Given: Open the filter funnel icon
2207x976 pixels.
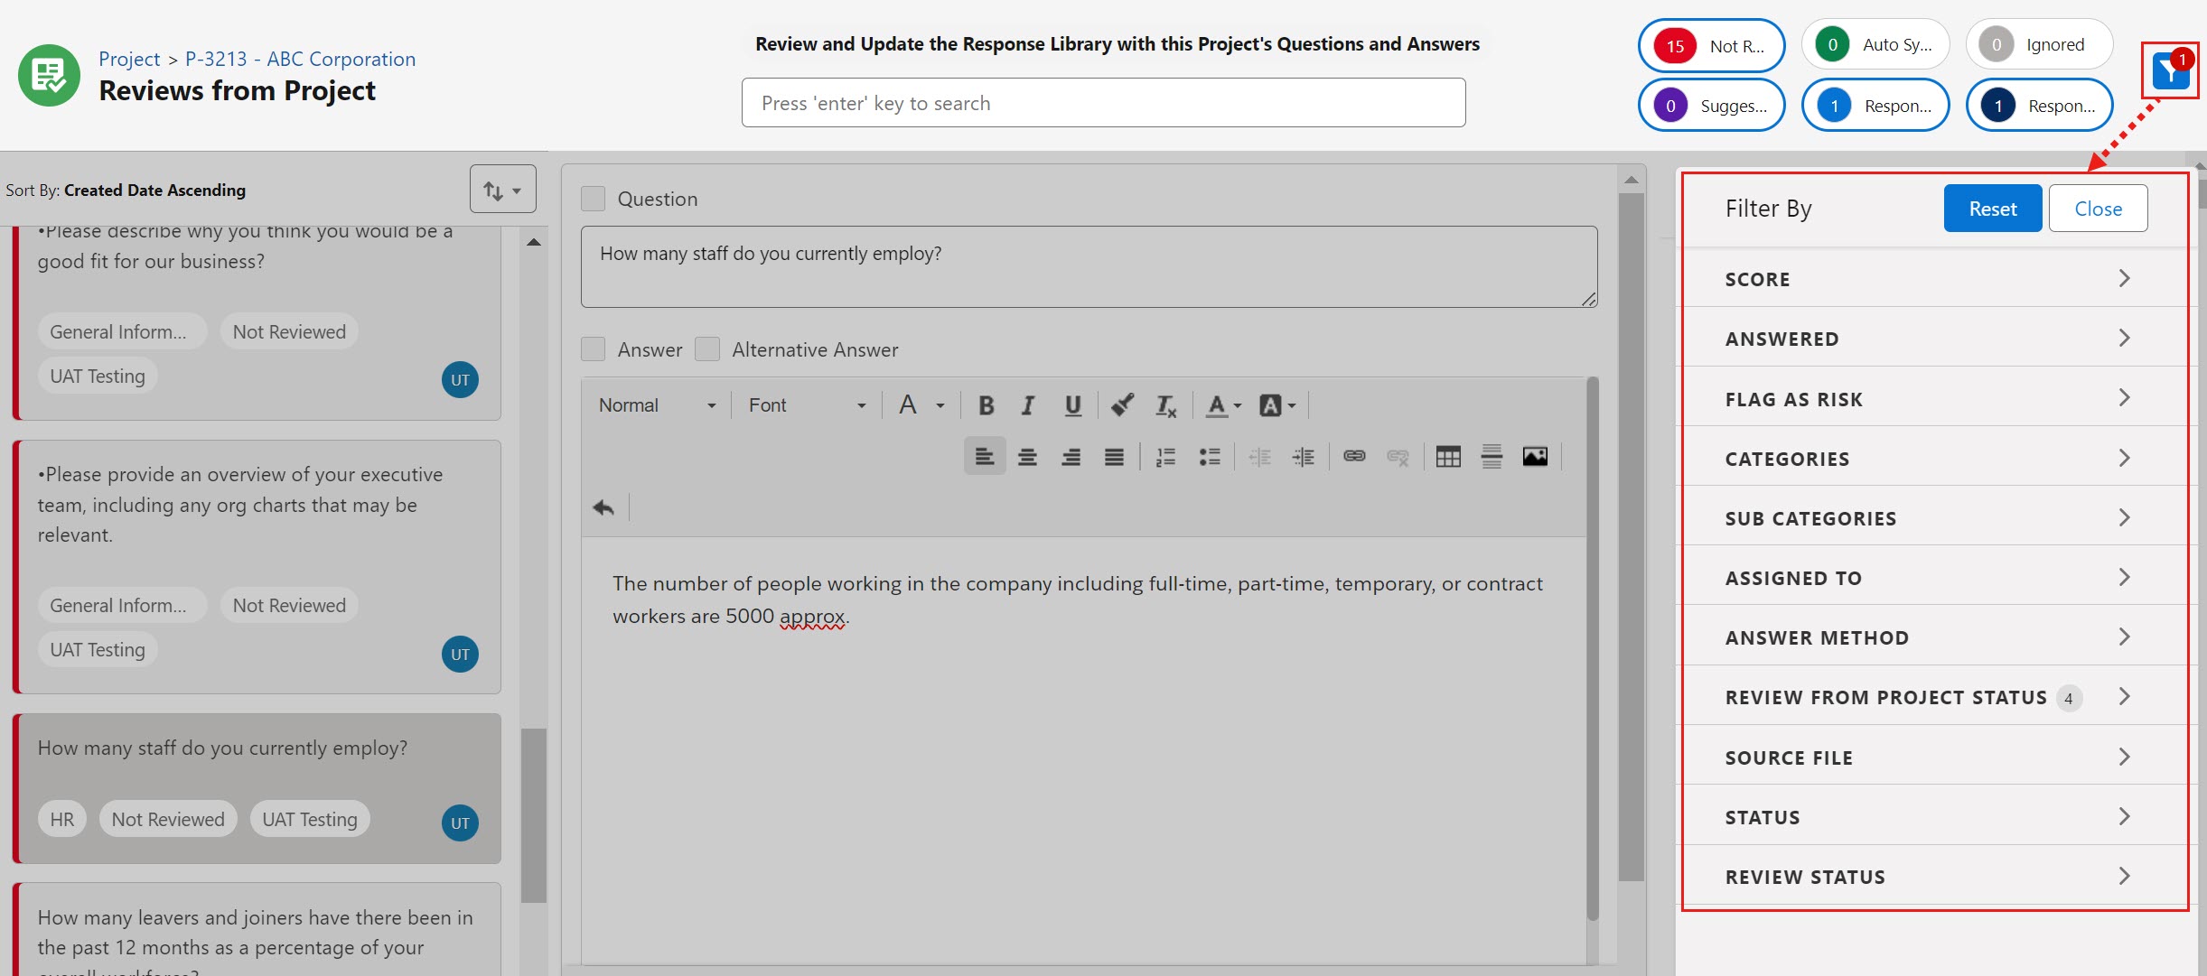Looking at the screenshot, I should point(2170,70).
